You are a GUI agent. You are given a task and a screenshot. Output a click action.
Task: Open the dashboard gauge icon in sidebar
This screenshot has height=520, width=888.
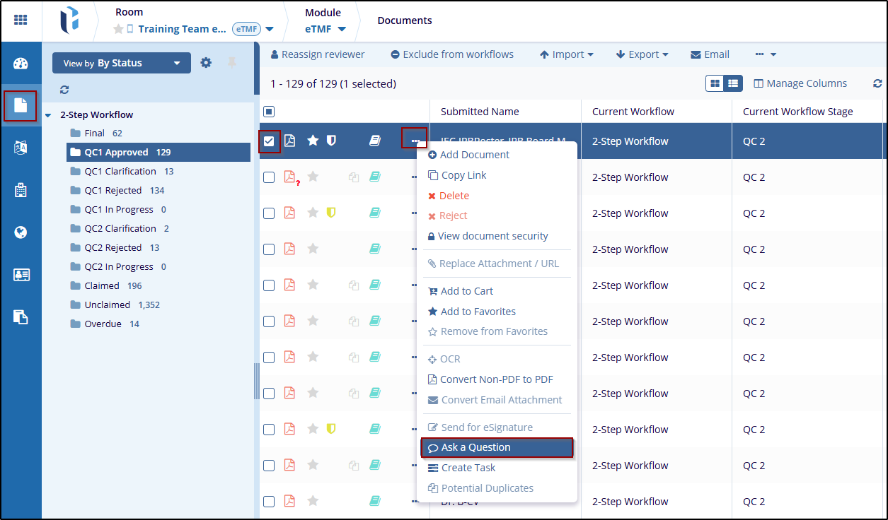21,64
